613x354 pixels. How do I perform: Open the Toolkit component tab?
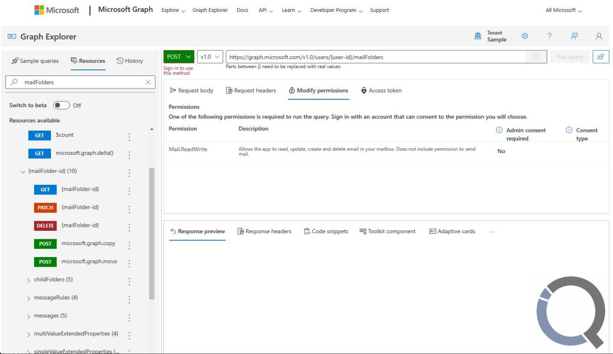coord(387,231)
